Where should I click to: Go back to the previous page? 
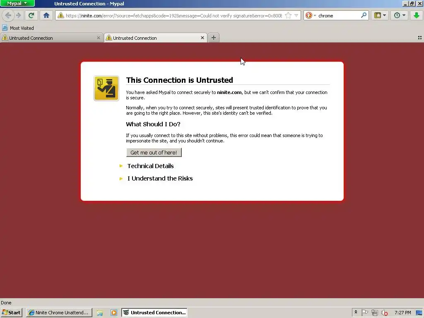(8, 15)
